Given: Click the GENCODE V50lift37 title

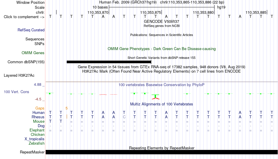Looking at the screenshot, I should coord(162,21).
